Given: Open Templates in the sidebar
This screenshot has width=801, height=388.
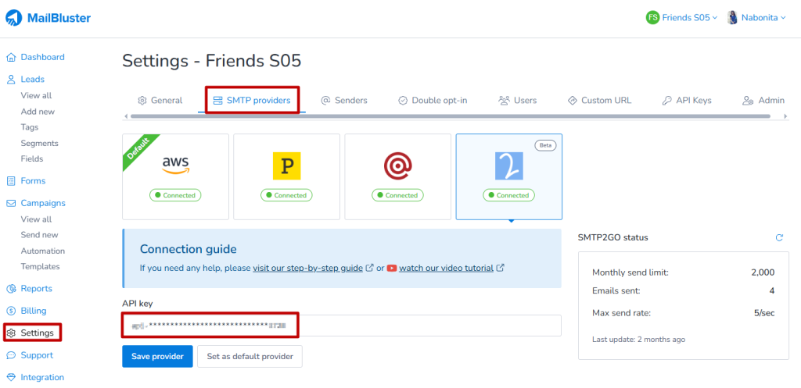Looking at the screenshot, I should (x=41, y=266).
